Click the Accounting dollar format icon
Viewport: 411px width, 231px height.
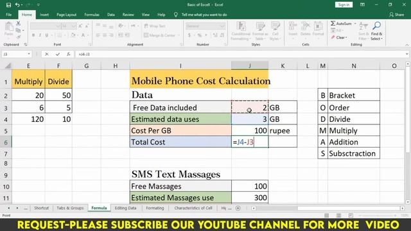[189, 35]
